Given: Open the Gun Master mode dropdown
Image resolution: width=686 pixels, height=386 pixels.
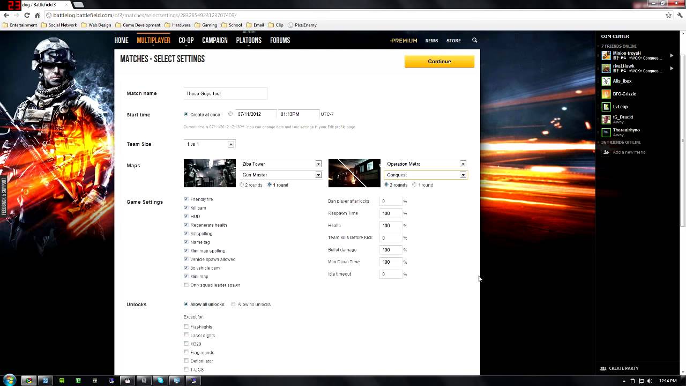Looking at the screenshot, I should pyautogui.click(x=281, y=175).
